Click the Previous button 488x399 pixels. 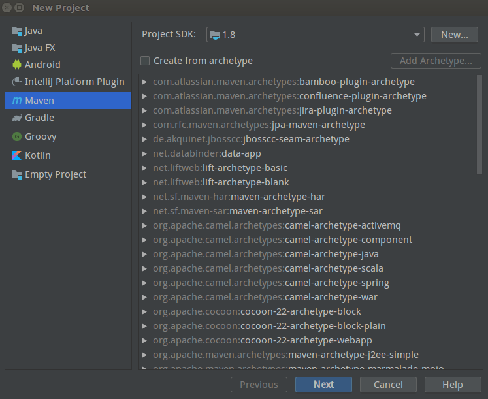pyautogui.click(x=259, y=385)
